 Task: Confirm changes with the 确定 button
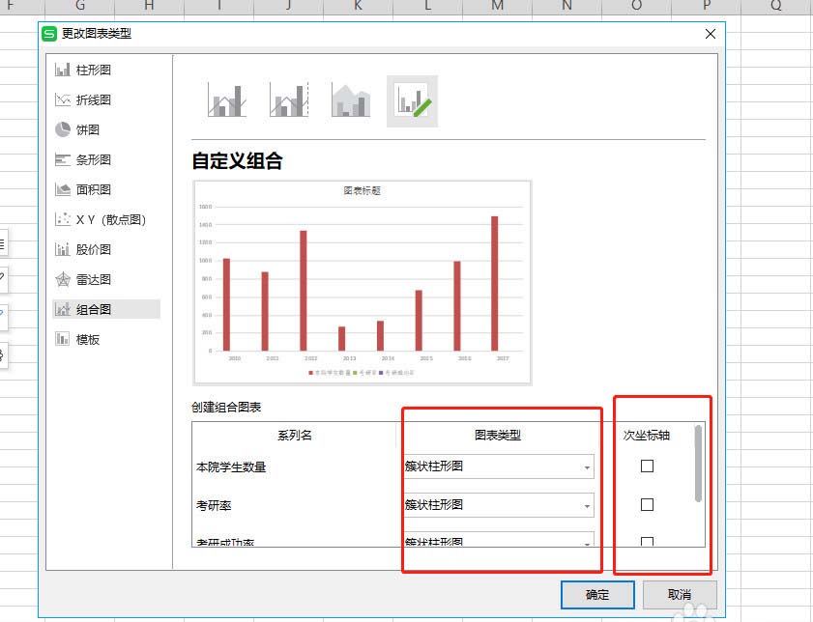pyautogui.click(x=596, y=595)
